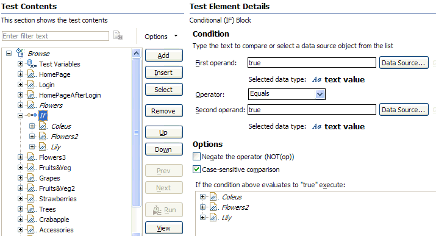The height and width of the screenshot is (236, 436).
Task: Click the Browse test root icon
Action: pyautogui.click(x=20, y=53)
